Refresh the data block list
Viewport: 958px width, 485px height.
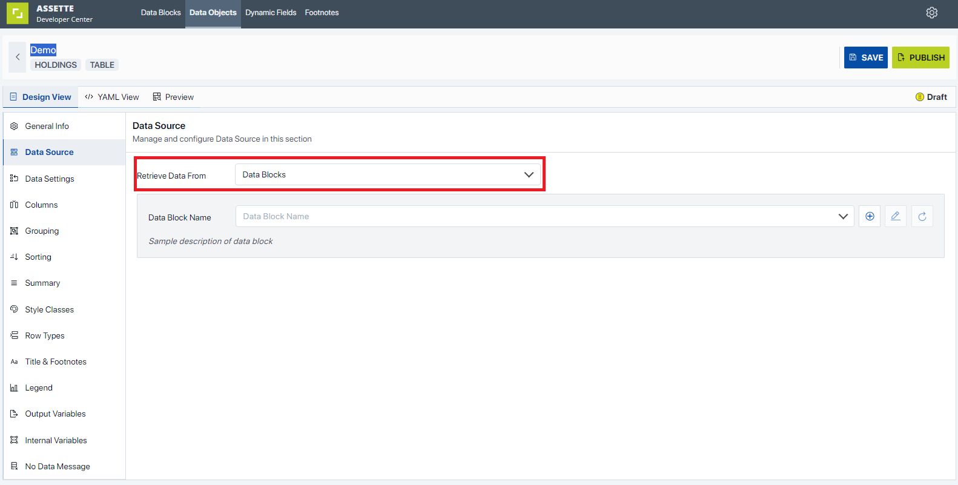[x=922, y=216]
